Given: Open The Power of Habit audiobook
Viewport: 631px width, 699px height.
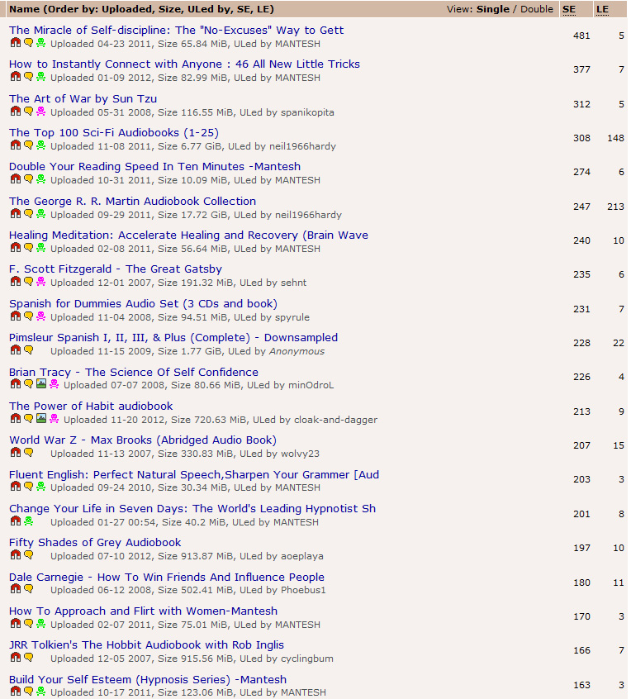Looking at the screenshot, I should pyautogui.click(x=91, y=407).
